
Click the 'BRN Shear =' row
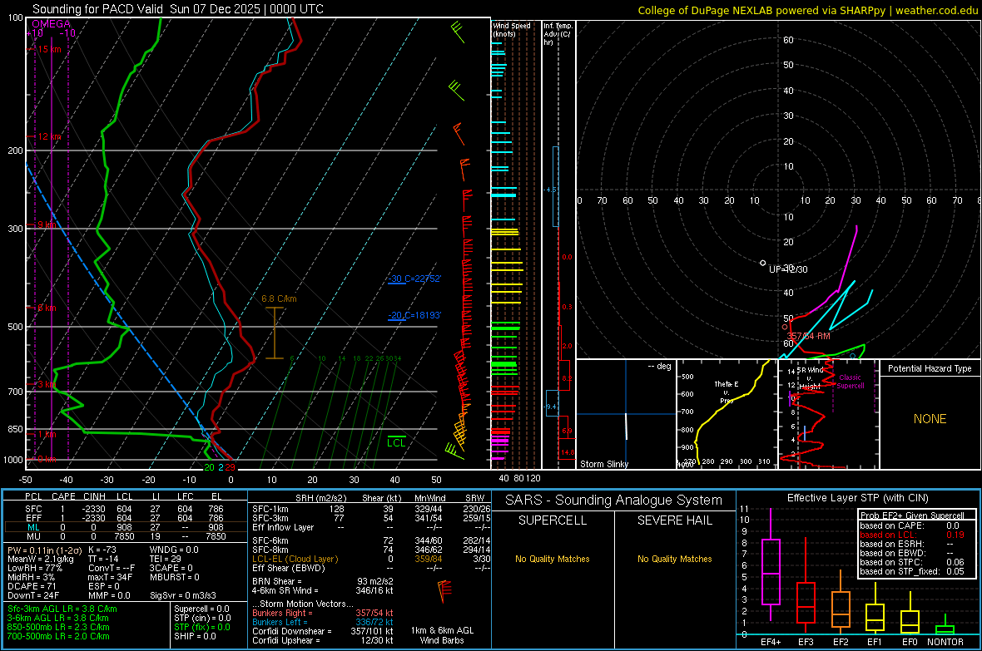tap(323, 581)
